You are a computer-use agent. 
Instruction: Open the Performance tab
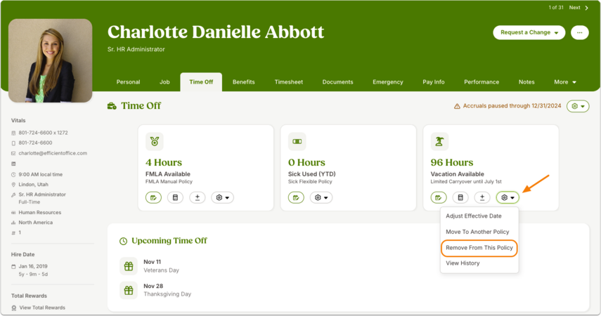pos(482,82)
